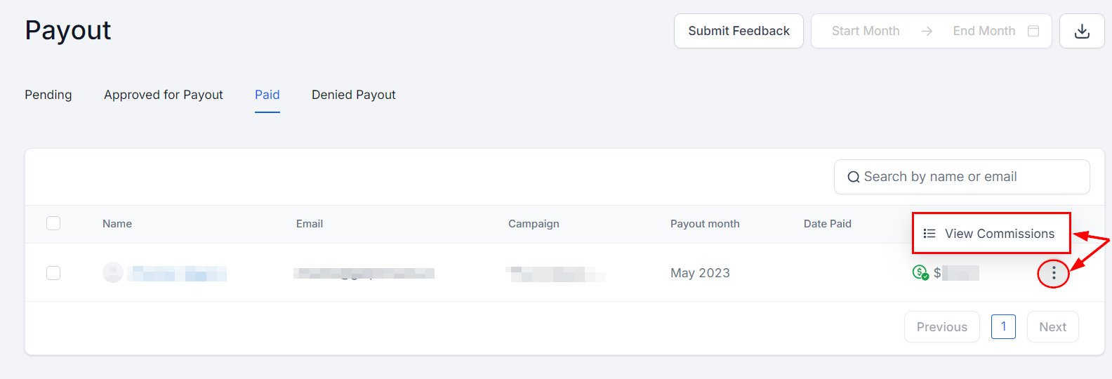
Task: Check the May 2023 payout row checkbox
Action: [53, 273]
